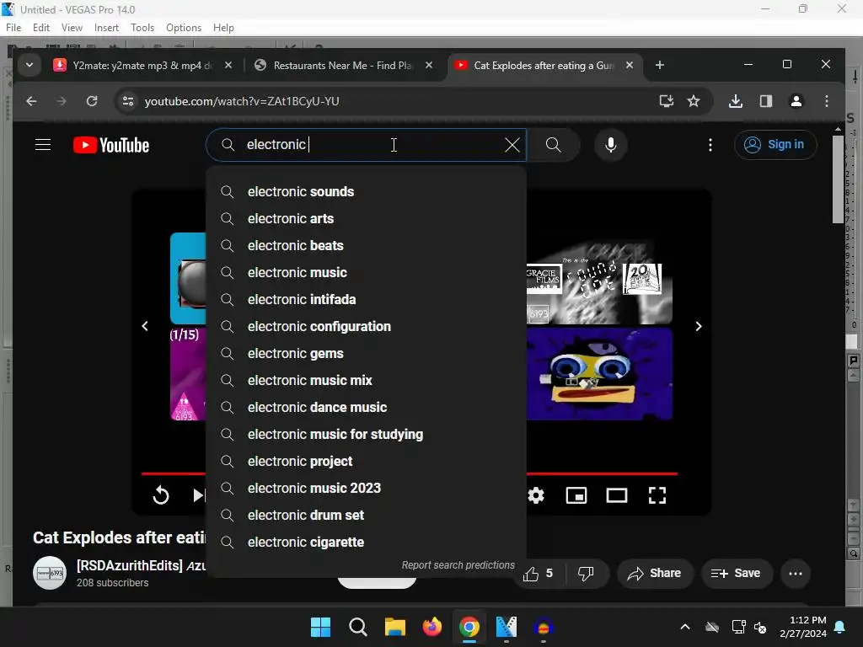Click the video progress bar

(602, 473)
